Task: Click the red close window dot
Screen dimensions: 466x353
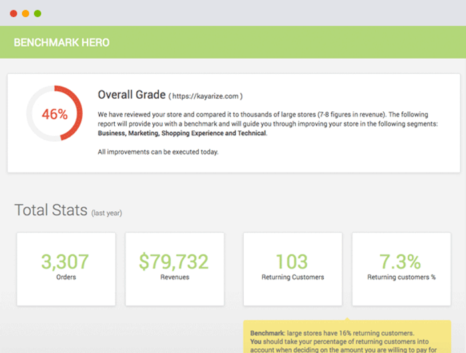Action: [13, 13]
